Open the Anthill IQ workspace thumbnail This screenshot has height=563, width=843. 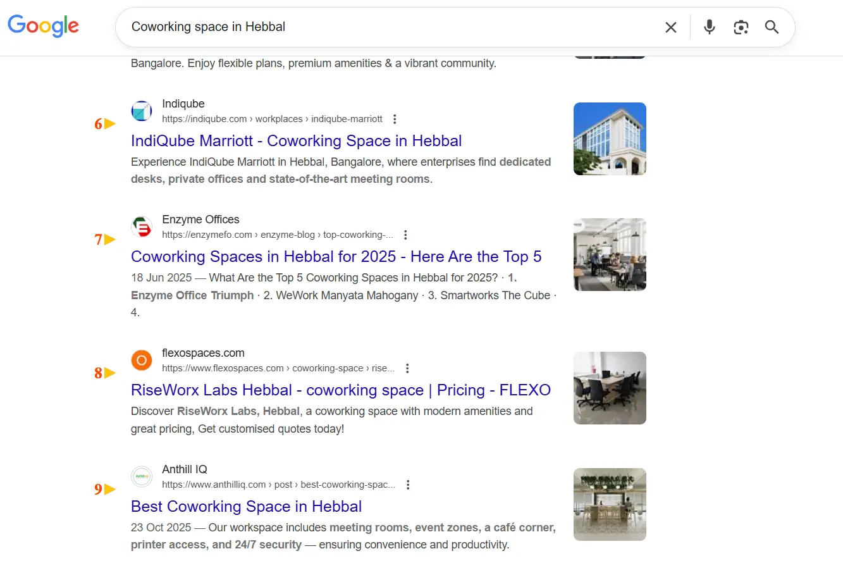(610, 504)
